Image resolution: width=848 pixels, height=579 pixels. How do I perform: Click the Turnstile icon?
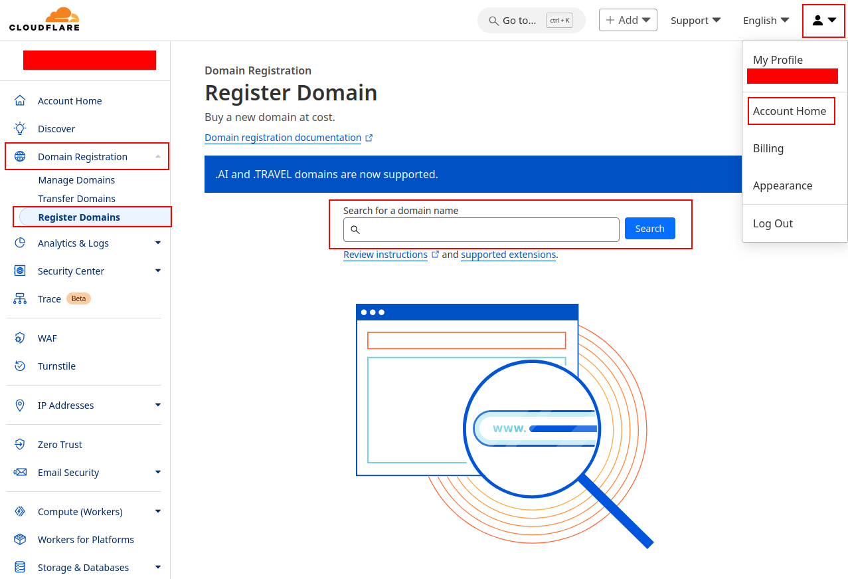[x=20, y=366]
